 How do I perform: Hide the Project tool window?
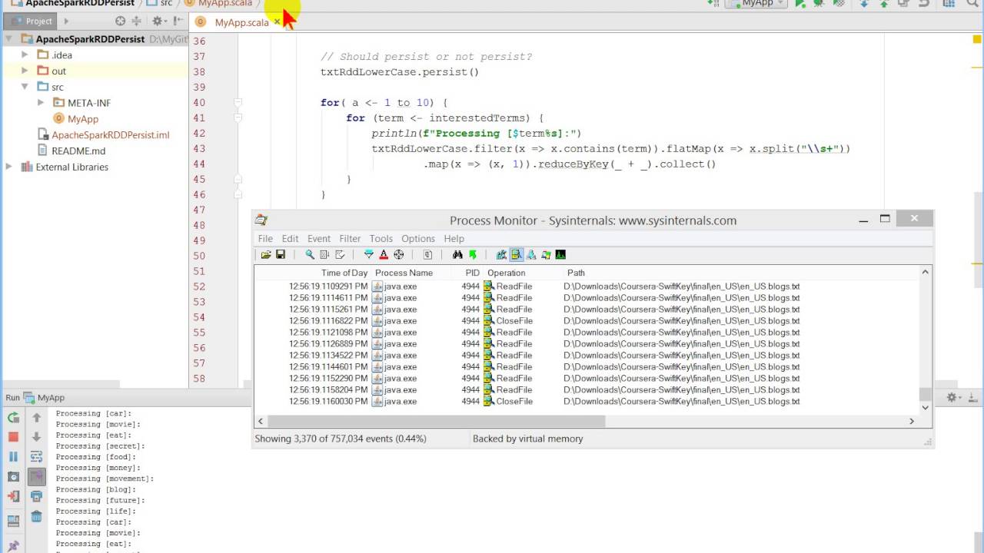[180, 22]
